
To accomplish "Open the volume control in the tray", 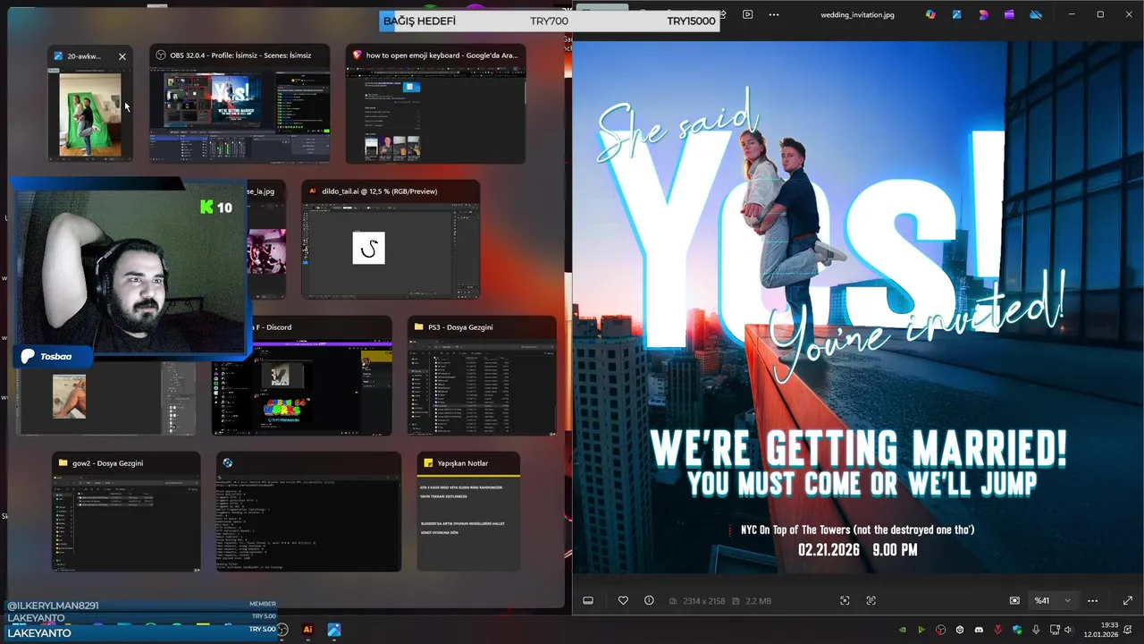I will [x=1069, y=630].
